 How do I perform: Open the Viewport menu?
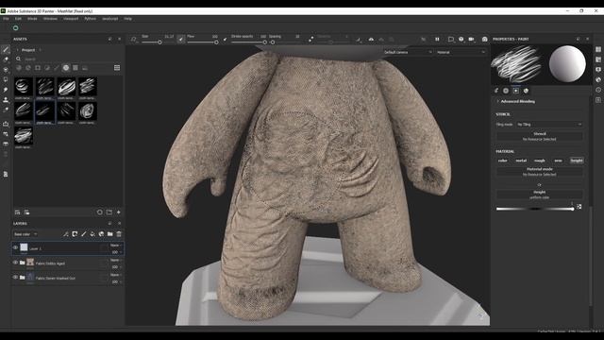71,19
